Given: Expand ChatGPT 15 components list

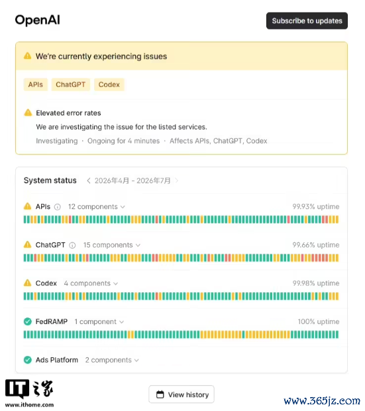Looking at the screenshot, I should pos(112,245).
